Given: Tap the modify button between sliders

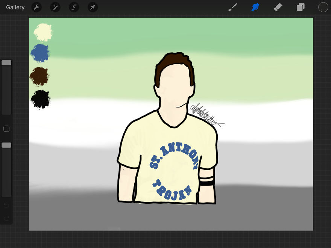Looking at the screenshot, I should (x=6, y=129).
